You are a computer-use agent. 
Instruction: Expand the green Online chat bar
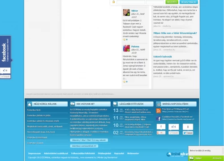click(x=206, y=158)
